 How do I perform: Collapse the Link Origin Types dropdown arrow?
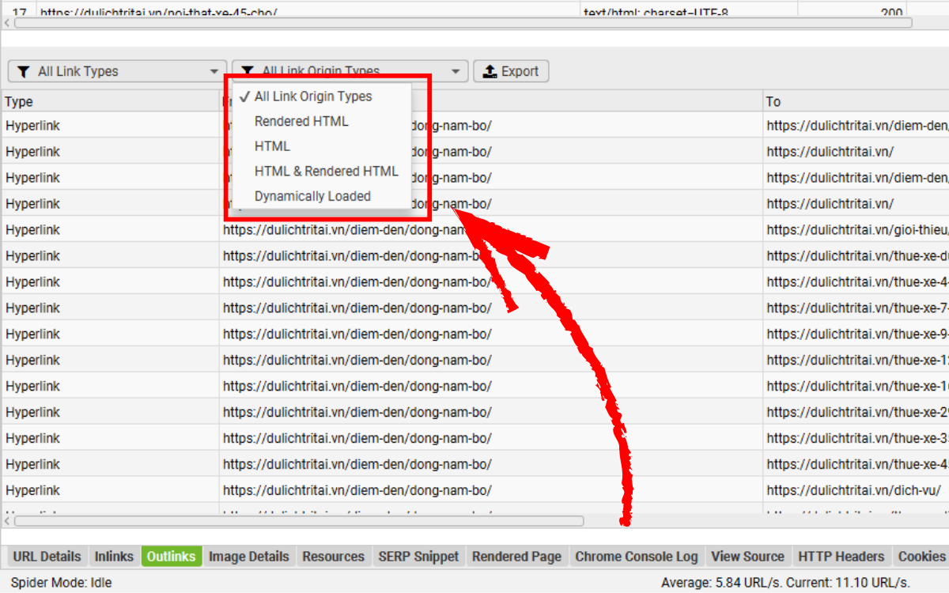tap(457, 71)
